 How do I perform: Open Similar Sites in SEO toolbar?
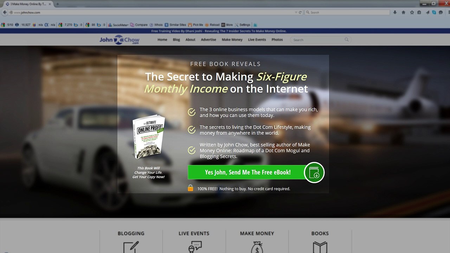[x=175, y=25]
